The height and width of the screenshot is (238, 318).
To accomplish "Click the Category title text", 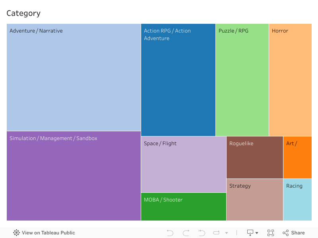I will (x=23, y=13).
